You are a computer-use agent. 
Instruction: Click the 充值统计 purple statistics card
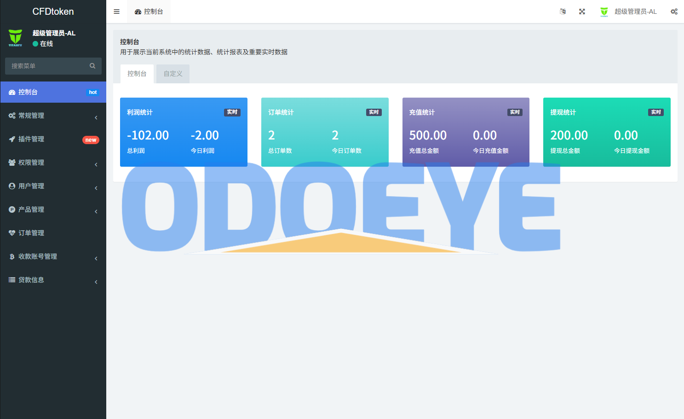pos(466,132)
